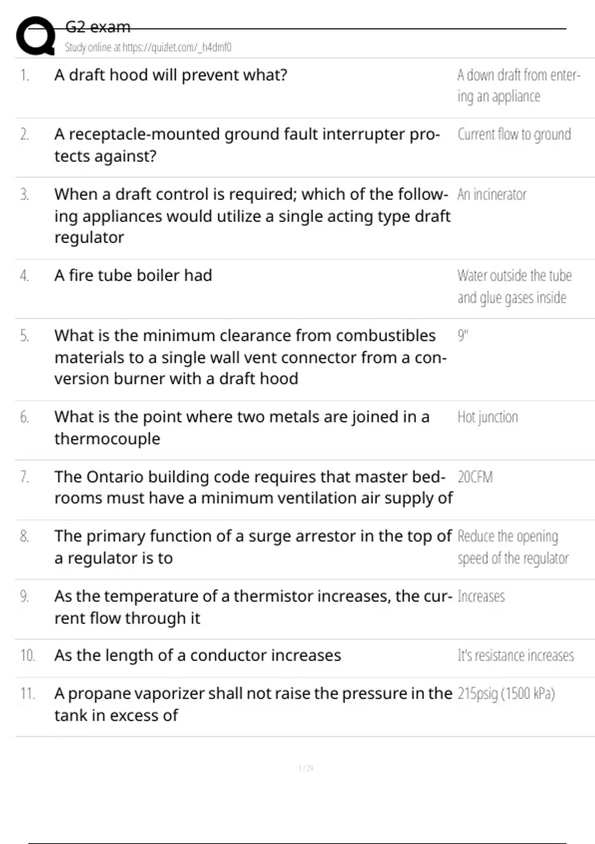Click the answer 'Water outside the tube'

tap(514, 286)
